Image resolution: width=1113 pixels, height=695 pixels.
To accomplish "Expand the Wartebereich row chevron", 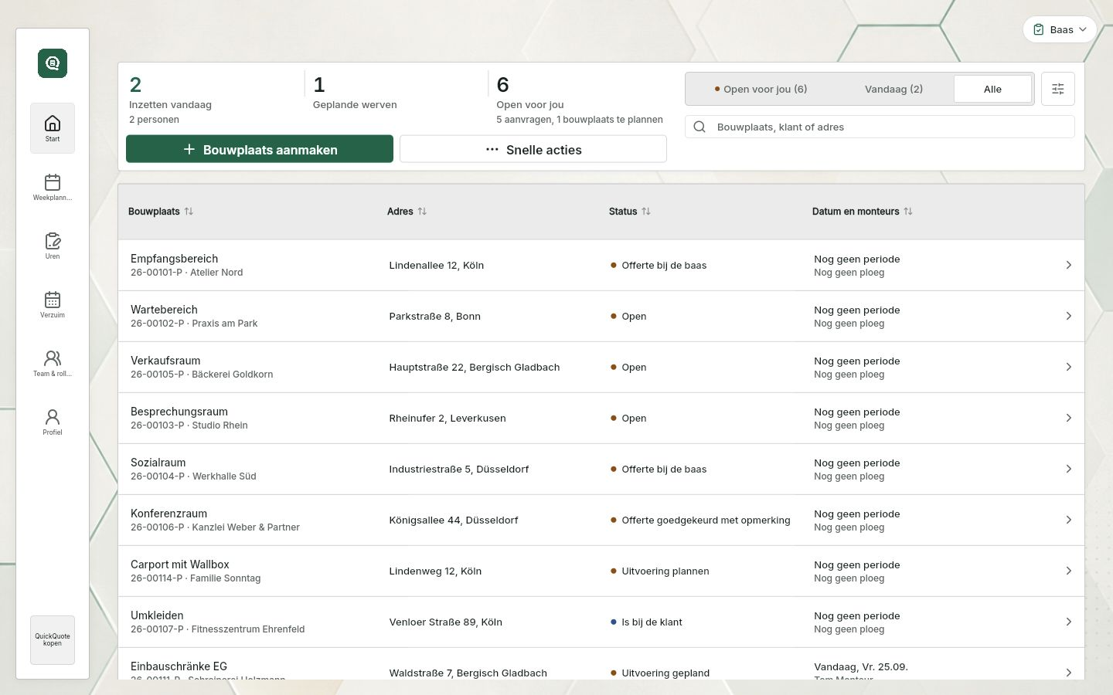I will pyautogui.click(x=1069, y=316).
